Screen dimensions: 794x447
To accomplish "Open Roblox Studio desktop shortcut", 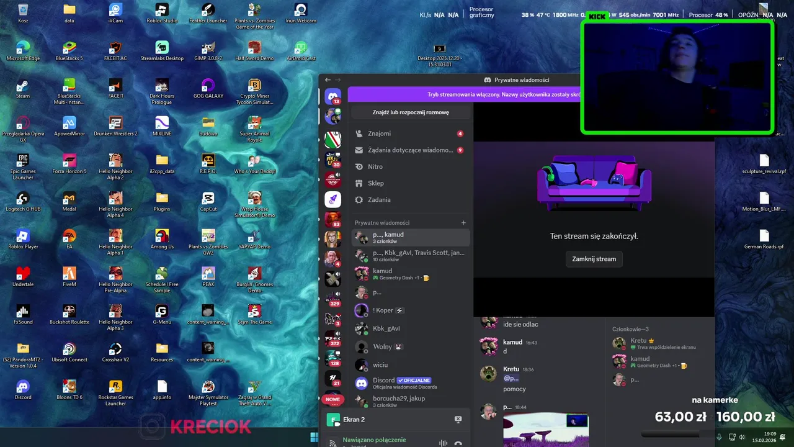I will [x=161, y=14].
